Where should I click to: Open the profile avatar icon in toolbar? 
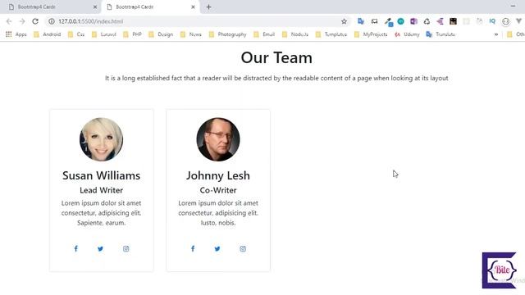505,22
